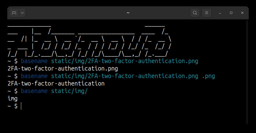Click "basename" in the first command line
The width and height of the screenshot is (256, 133).
[x=34, y=61]
